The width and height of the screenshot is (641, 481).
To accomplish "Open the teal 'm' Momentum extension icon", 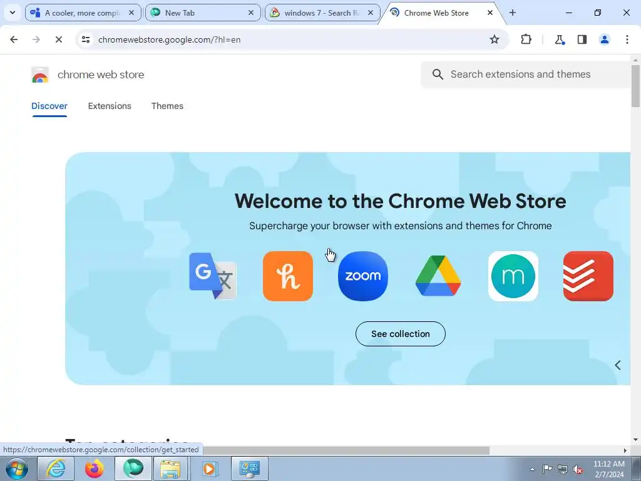I will [513, 276].
